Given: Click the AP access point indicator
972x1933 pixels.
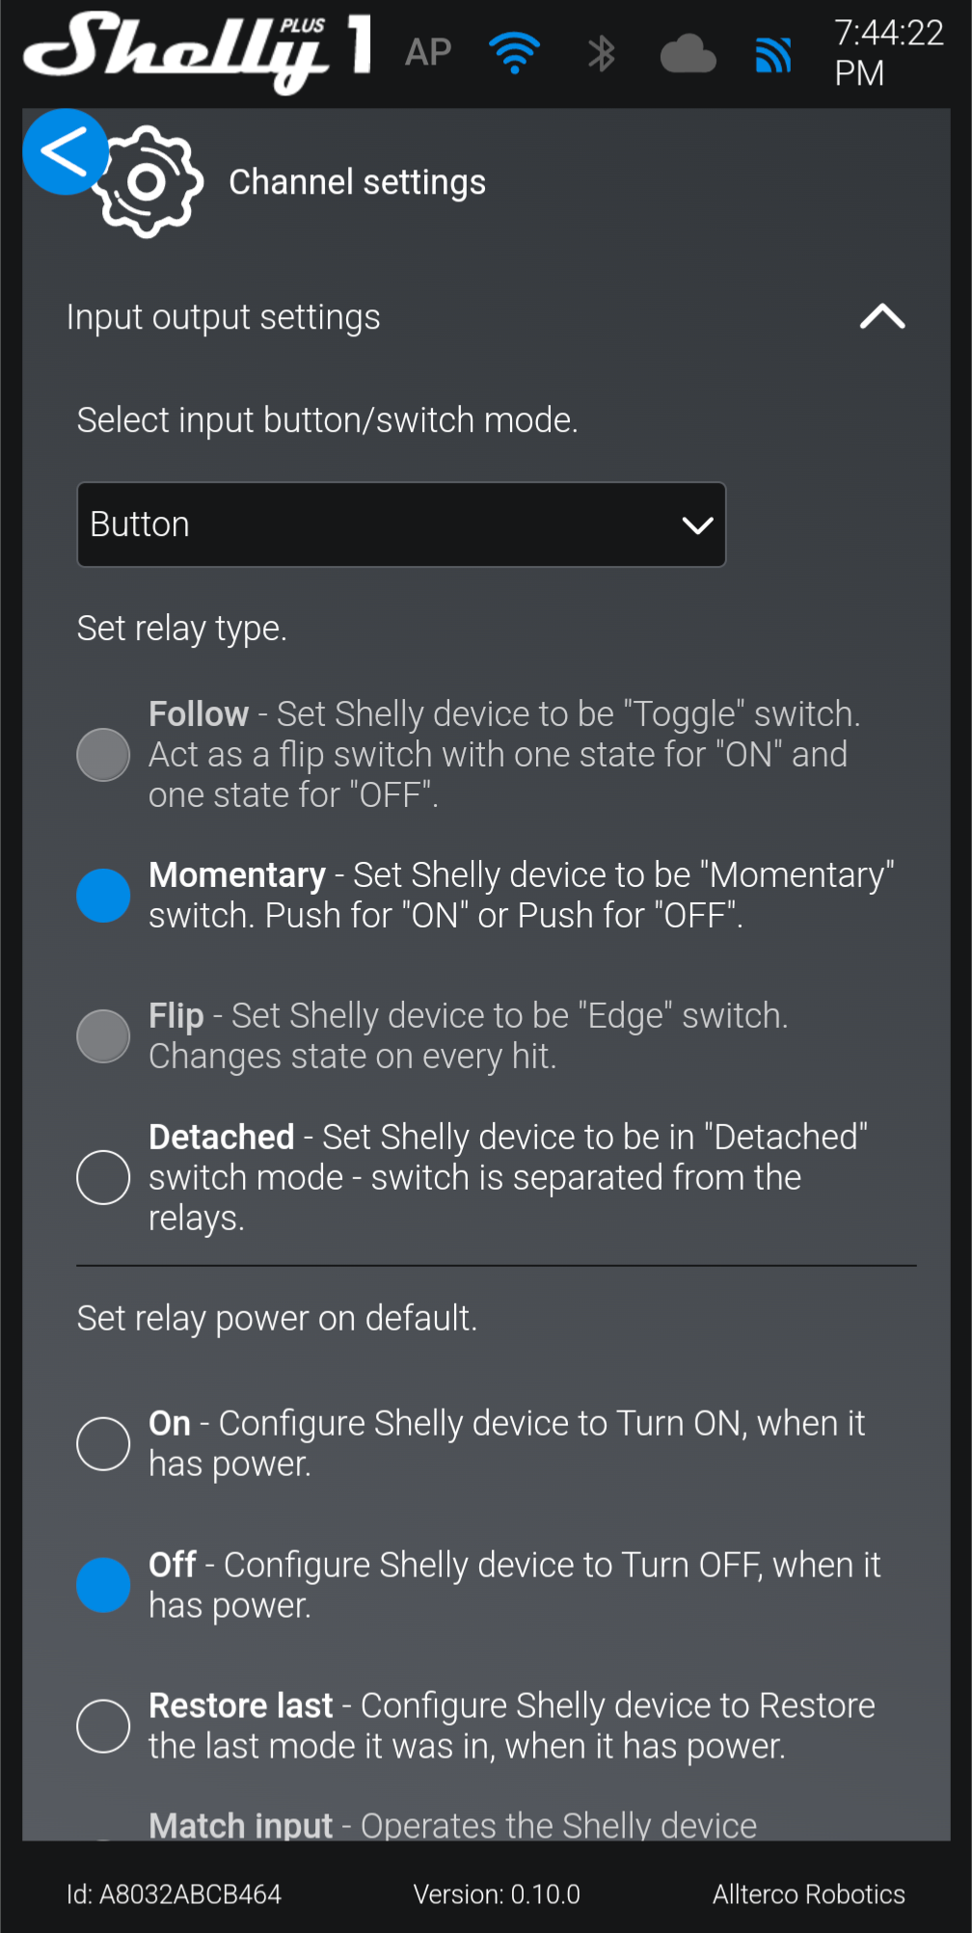Looking at the screenshot, I should pos(428,52).
